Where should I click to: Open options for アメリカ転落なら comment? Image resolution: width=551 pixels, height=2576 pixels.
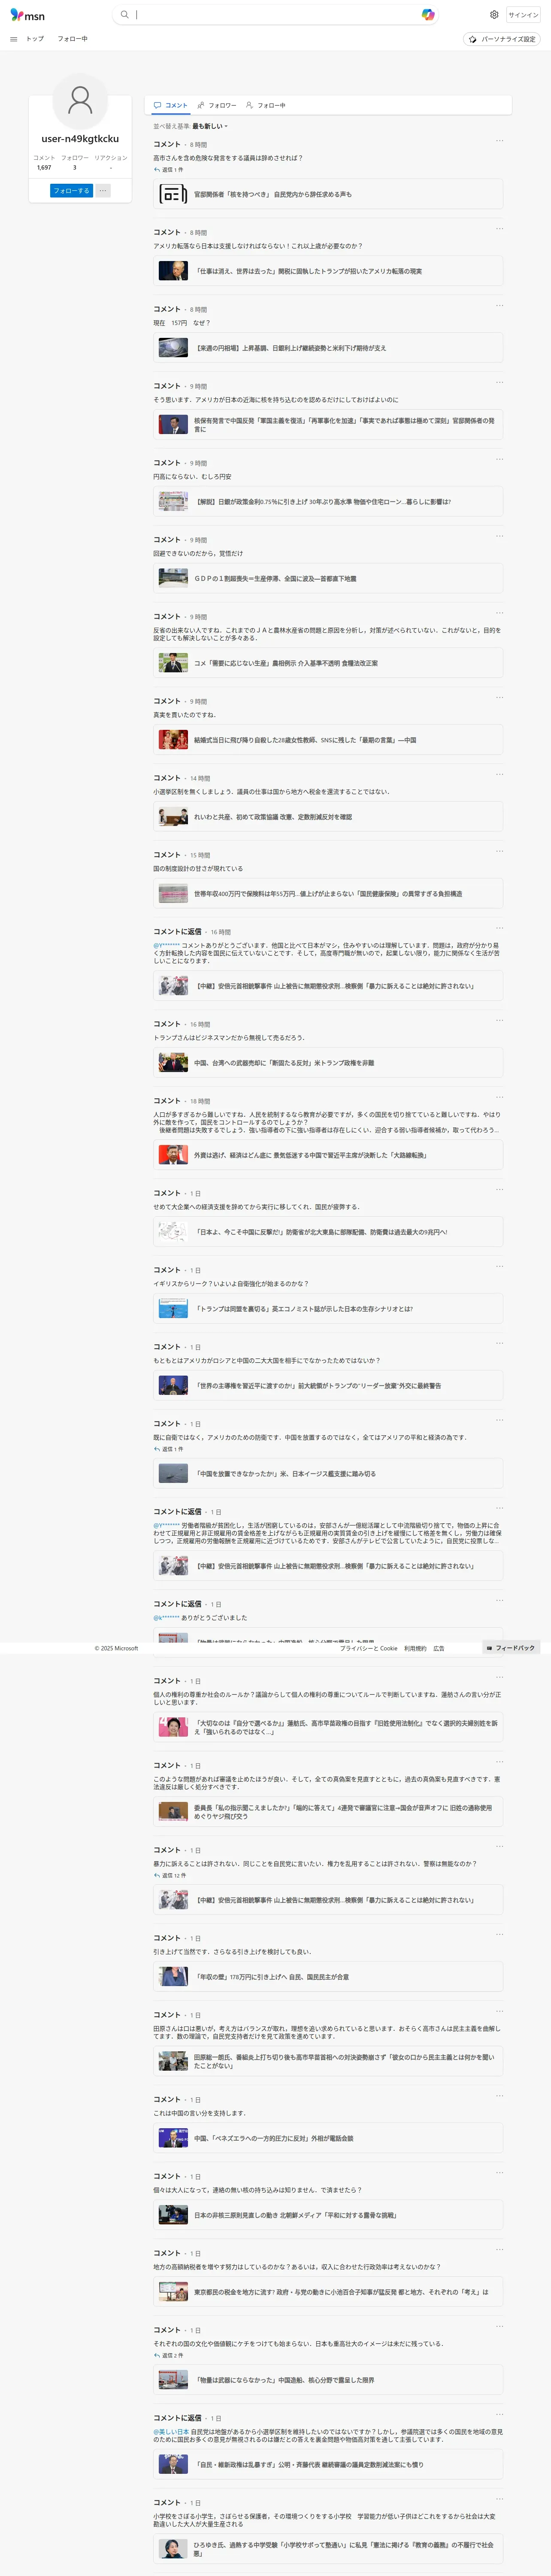tap(499, 229)
